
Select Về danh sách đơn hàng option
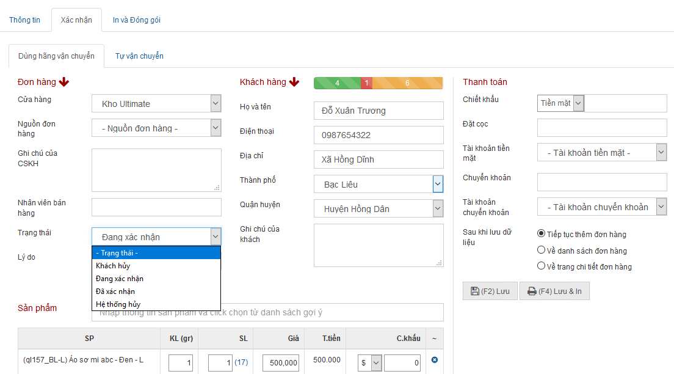541,250
